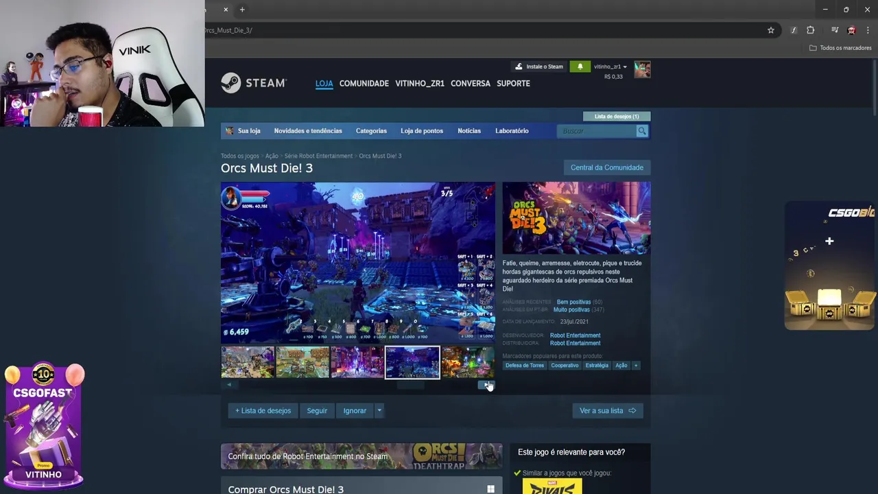Click Sua loja store icon
The height and width of the screenshot is (494, 878).
pyautogui.click(x=230, y=131)
